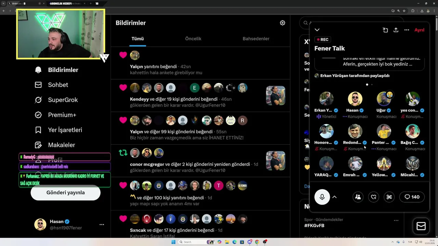Select Hasan speaker avatar in space
438x246 pixels.
click(355, 98)
